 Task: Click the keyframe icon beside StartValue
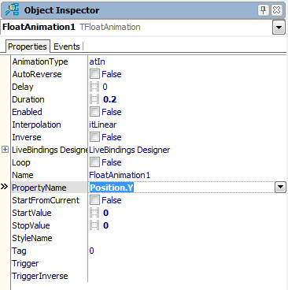click(x=94, y=213)
